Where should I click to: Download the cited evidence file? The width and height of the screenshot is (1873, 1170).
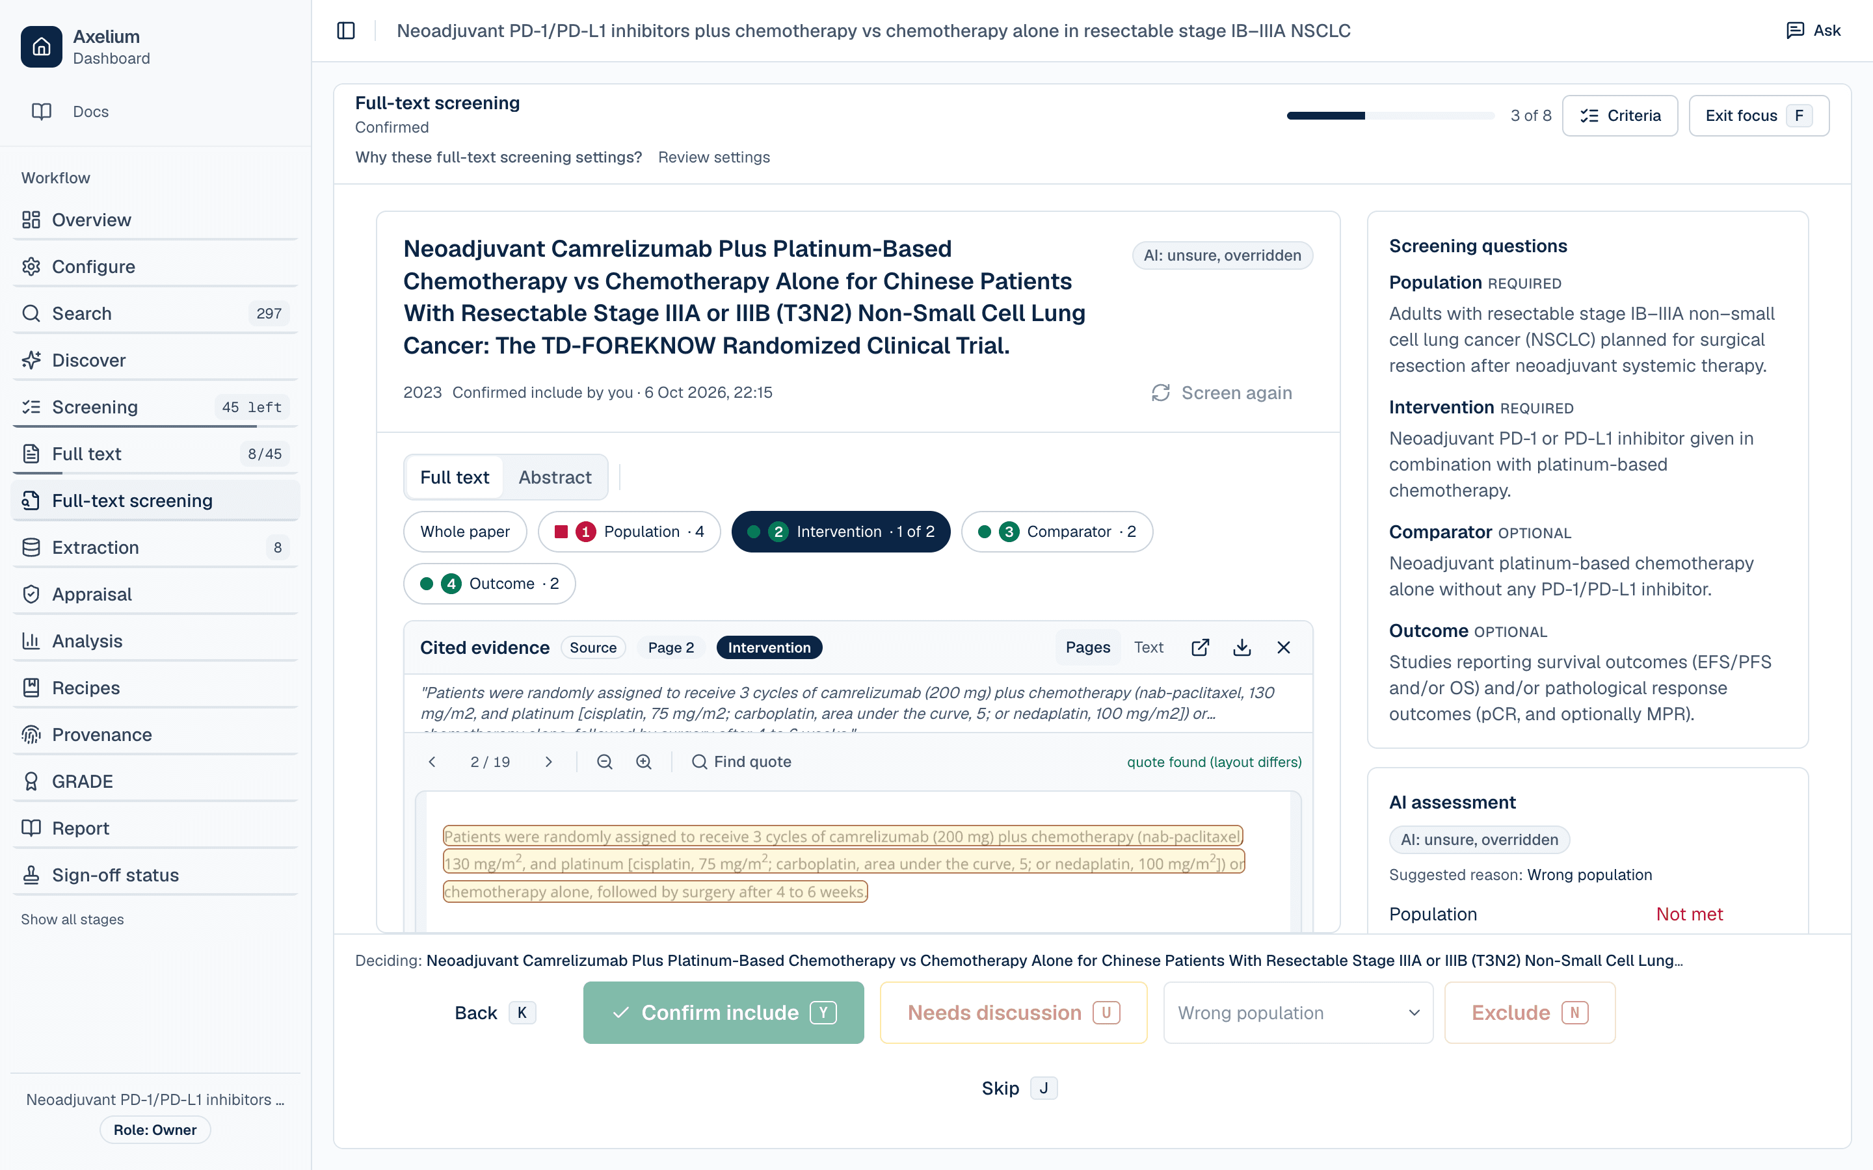point(1242,647)
